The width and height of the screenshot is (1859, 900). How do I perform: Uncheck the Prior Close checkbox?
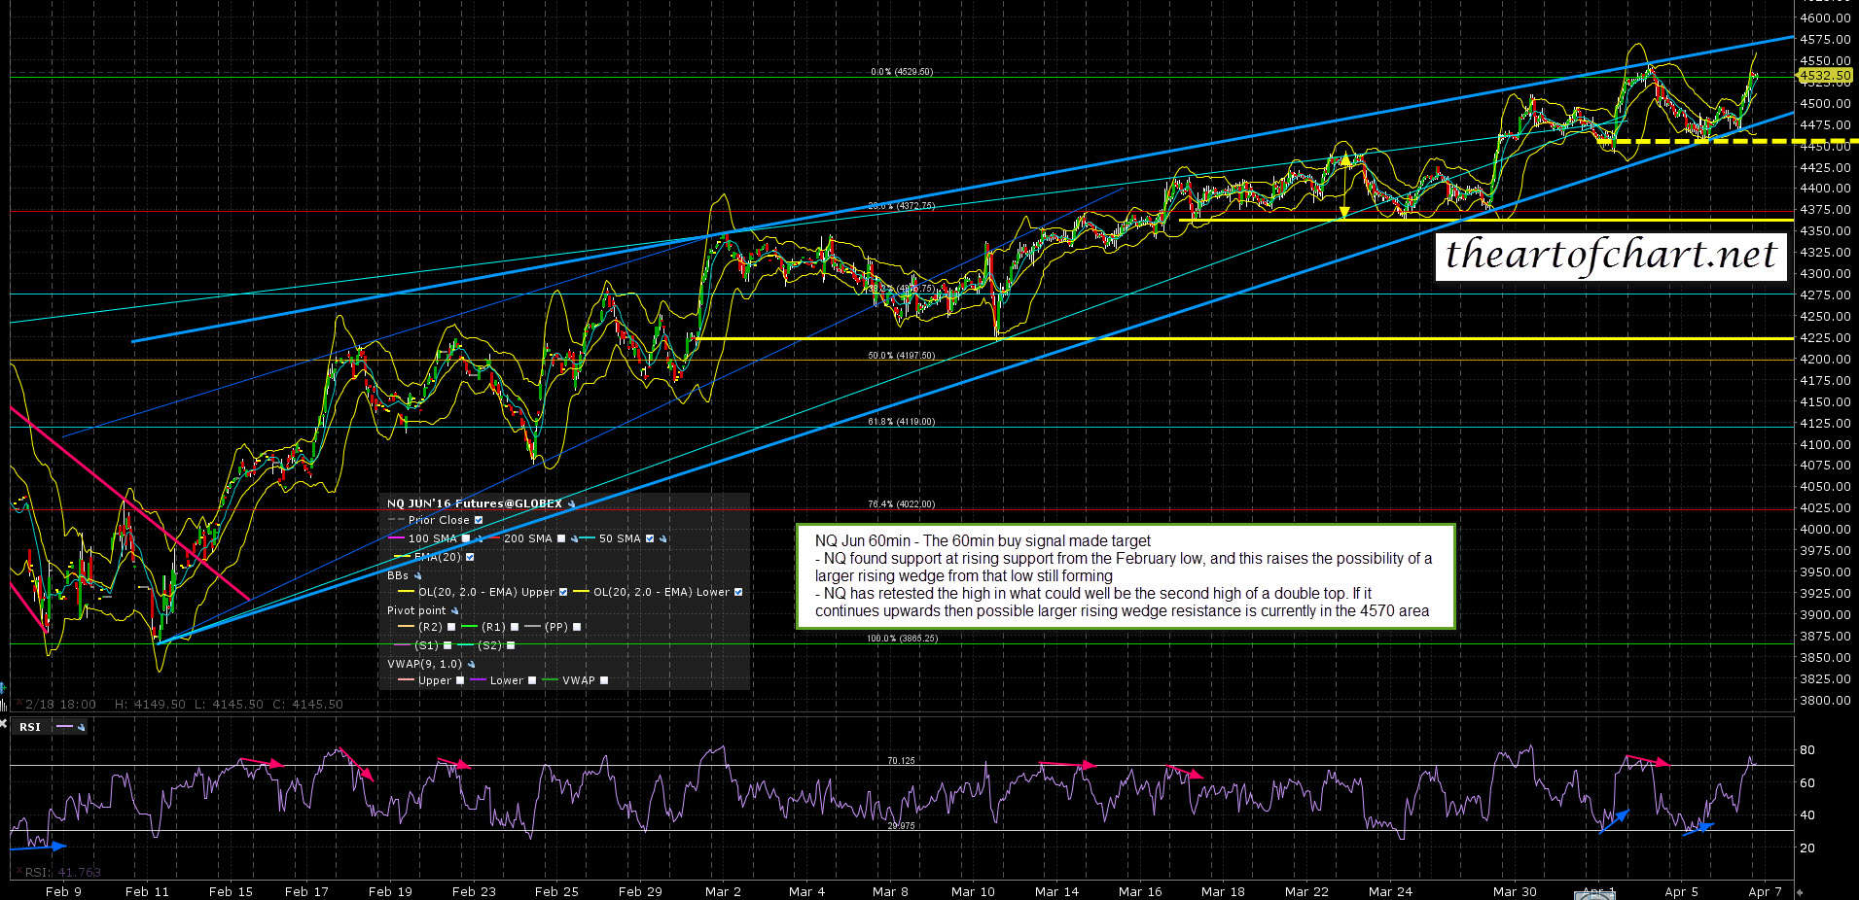(x=479, y=521)
